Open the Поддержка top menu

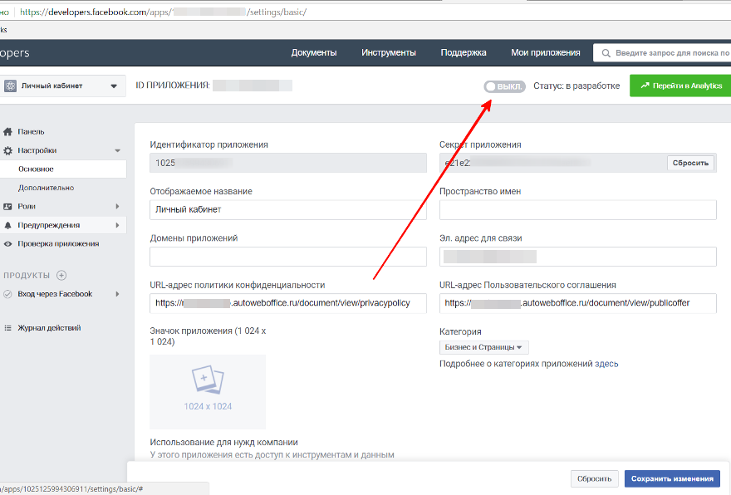(x=464, y=52)
